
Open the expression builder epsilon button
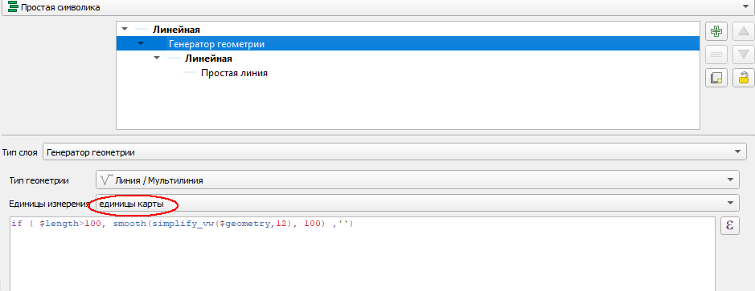coord(729,226)
